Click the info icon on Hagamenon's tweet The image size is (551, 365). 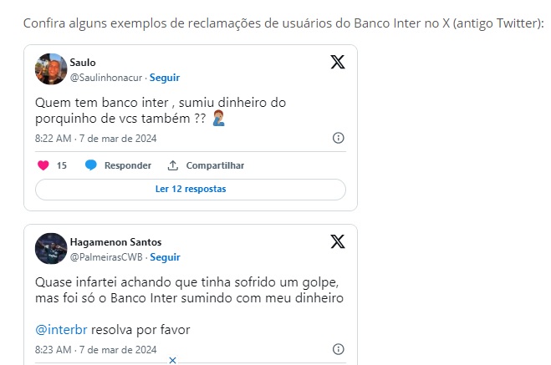click(x=339, y=349)
